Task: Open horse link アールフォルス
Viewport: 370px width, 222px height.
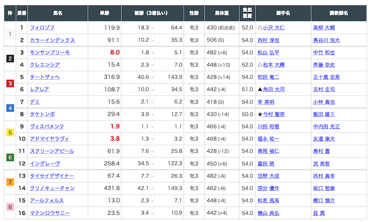Action: 47,201
